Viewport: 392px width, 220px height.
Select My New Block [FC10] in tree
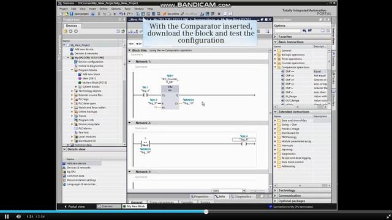(95, 82)
